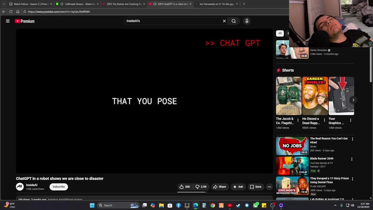This screenshot has height=210, width=373.
Task: Open options for The Jacob & Co. short
Action: (298, 120)
